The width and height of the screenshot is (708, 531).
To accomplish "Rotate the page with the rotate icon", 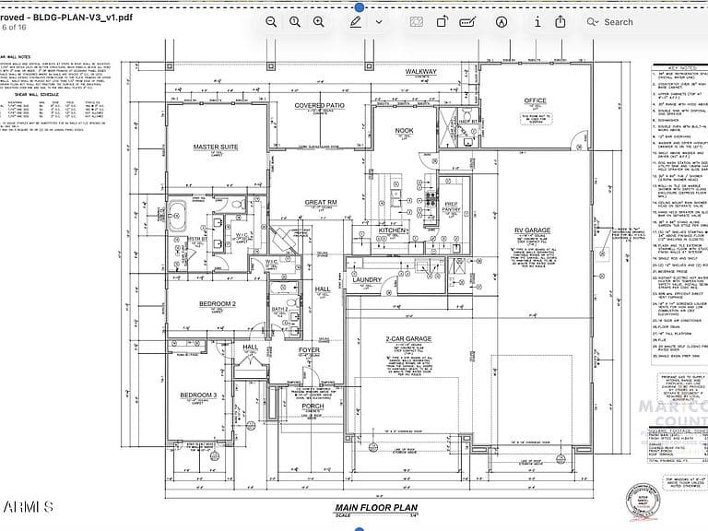I will [442, 22].
